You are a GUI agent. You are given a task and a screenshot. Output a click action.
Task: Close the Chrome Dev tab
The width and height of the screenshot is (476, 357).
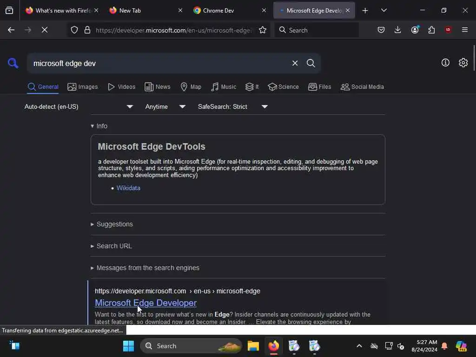pos(264,10)
